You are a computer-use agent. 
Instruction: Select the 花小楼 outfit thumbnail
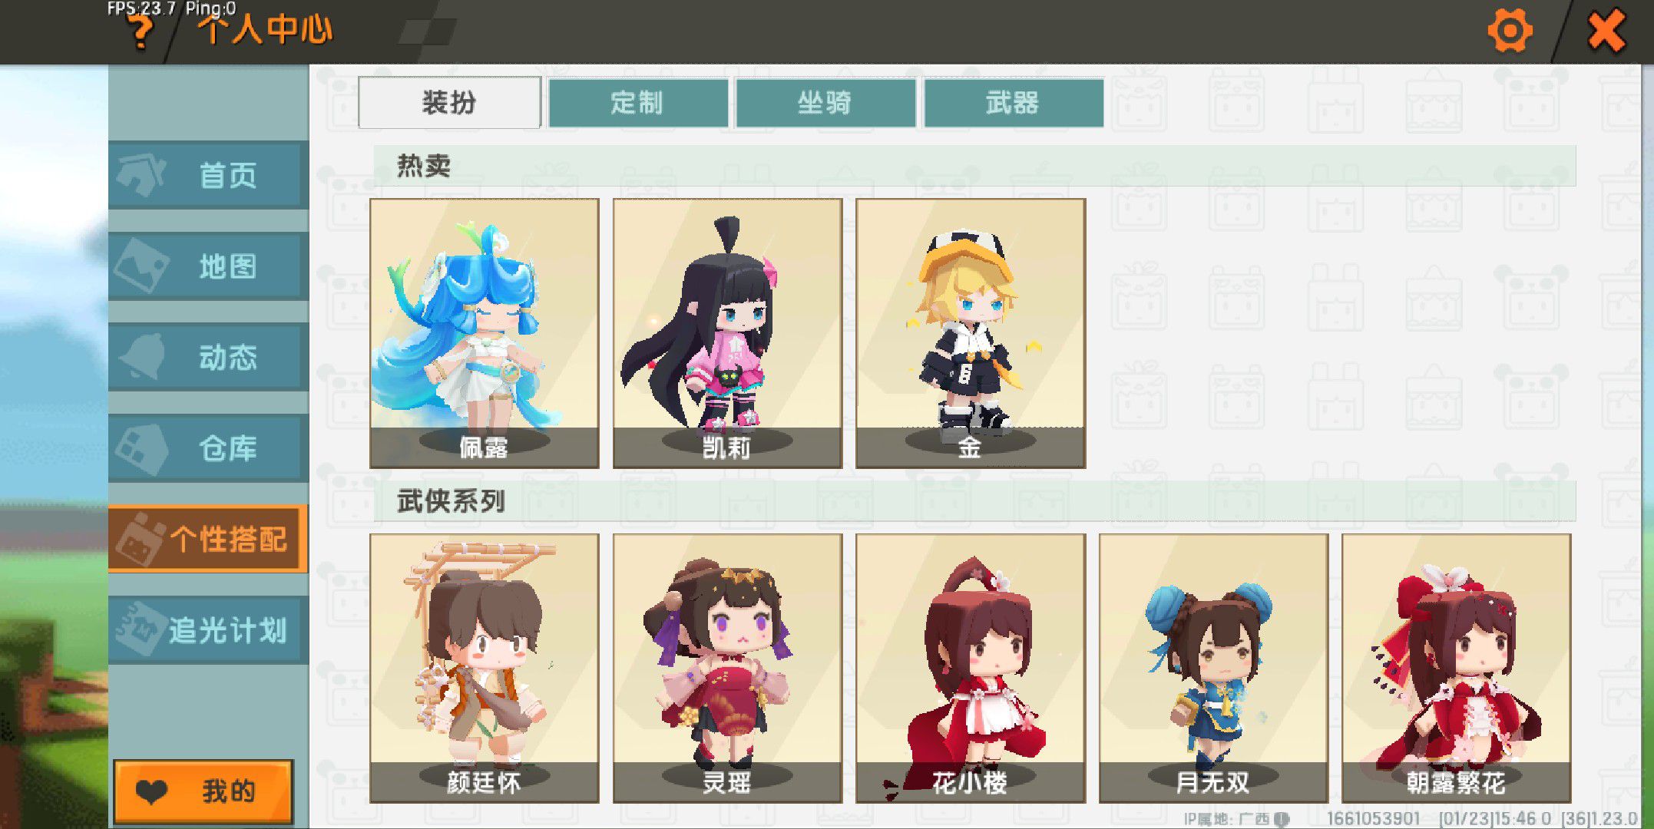pos(971,669)
